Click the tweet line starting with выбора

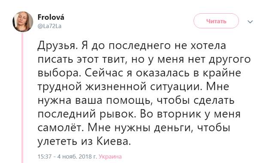(x=139, y=73)
